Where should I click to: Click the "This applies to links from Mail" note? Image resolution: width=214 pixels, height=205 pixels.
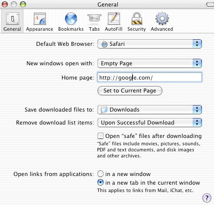[145, 190]
